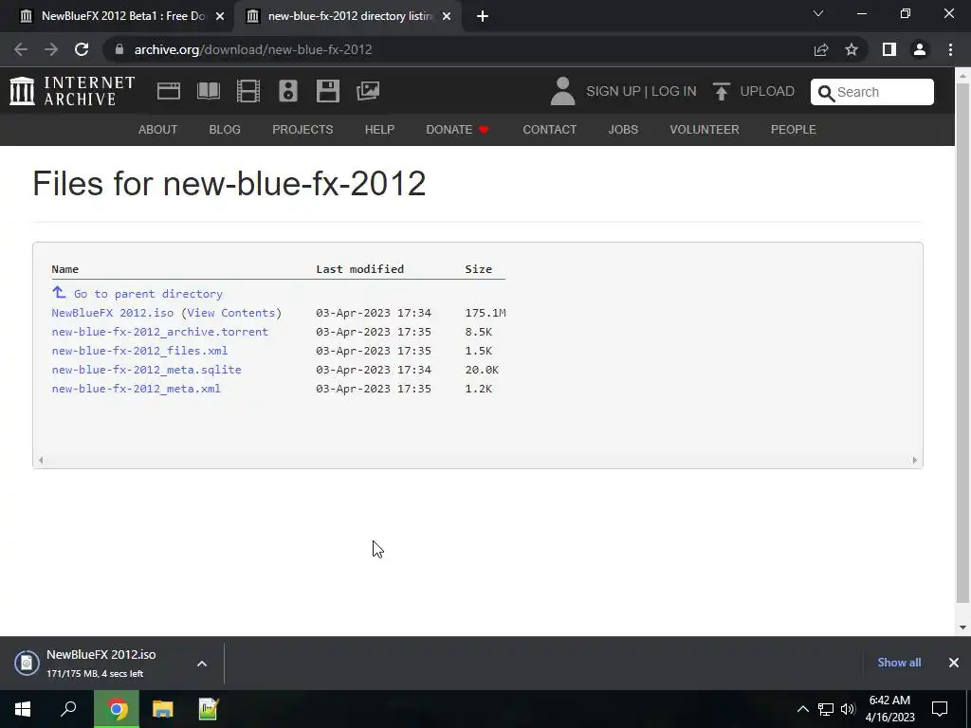Open File Explorer from taskbar
The width and height of the screenshot is (971, 728).
point(163,709)
